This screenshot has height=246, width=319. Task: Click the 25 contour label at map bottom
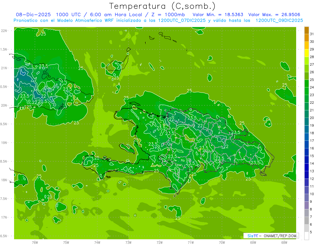tap(178, 218)
